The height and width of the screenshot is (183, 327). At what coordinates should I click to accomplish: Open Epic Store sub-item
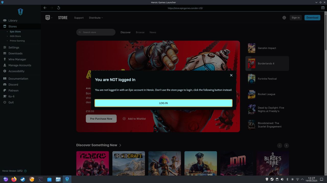point(15,32)
